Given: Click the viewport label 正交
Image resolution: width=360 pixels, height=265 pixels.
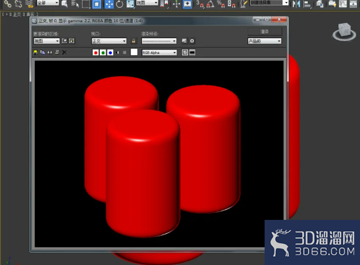Looking at the screenshot, I should (x=17, y=14).
